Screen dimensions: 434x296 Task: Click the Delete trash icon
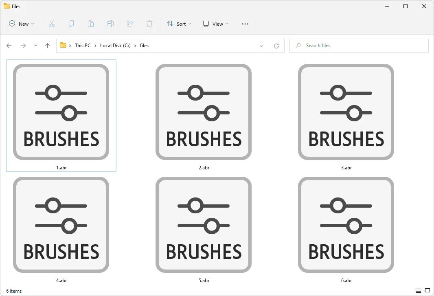point(149,24)
